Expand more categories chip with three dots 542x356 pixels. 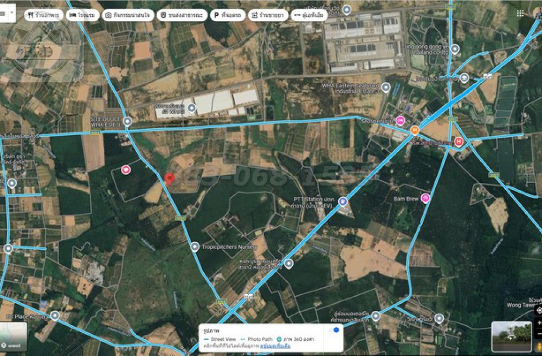pos(309,15)
